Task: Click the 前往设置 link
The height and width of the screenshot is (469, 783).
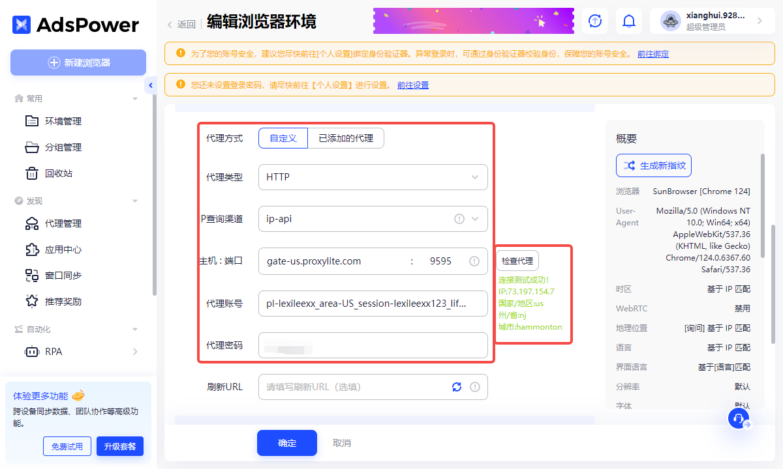Action: coord(413,85)
